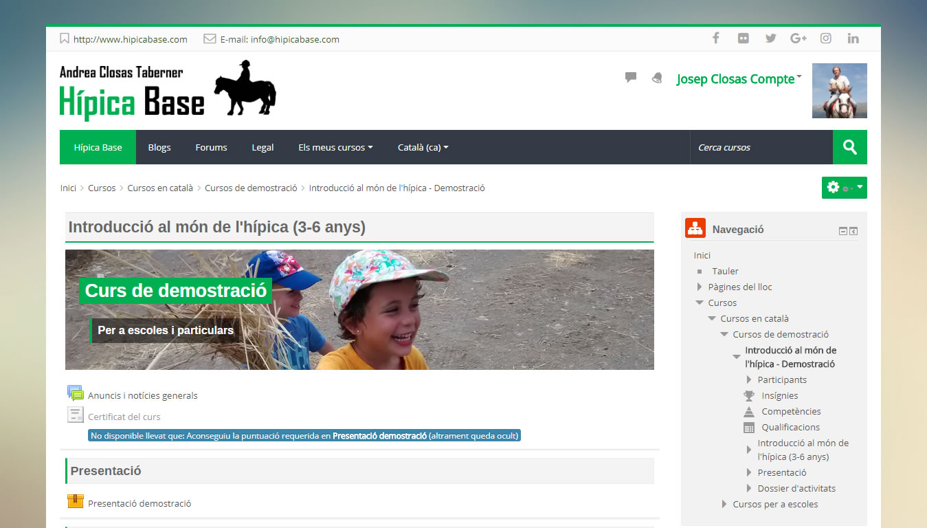Expand the Els meus cursos menu
927x528 pixels.
coord(335,147)
